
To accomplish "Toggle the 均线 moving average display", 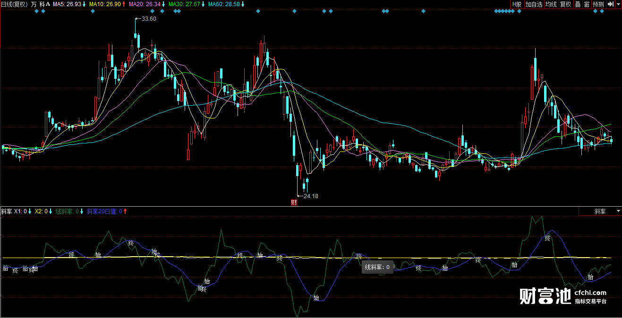I will point(551,4).
